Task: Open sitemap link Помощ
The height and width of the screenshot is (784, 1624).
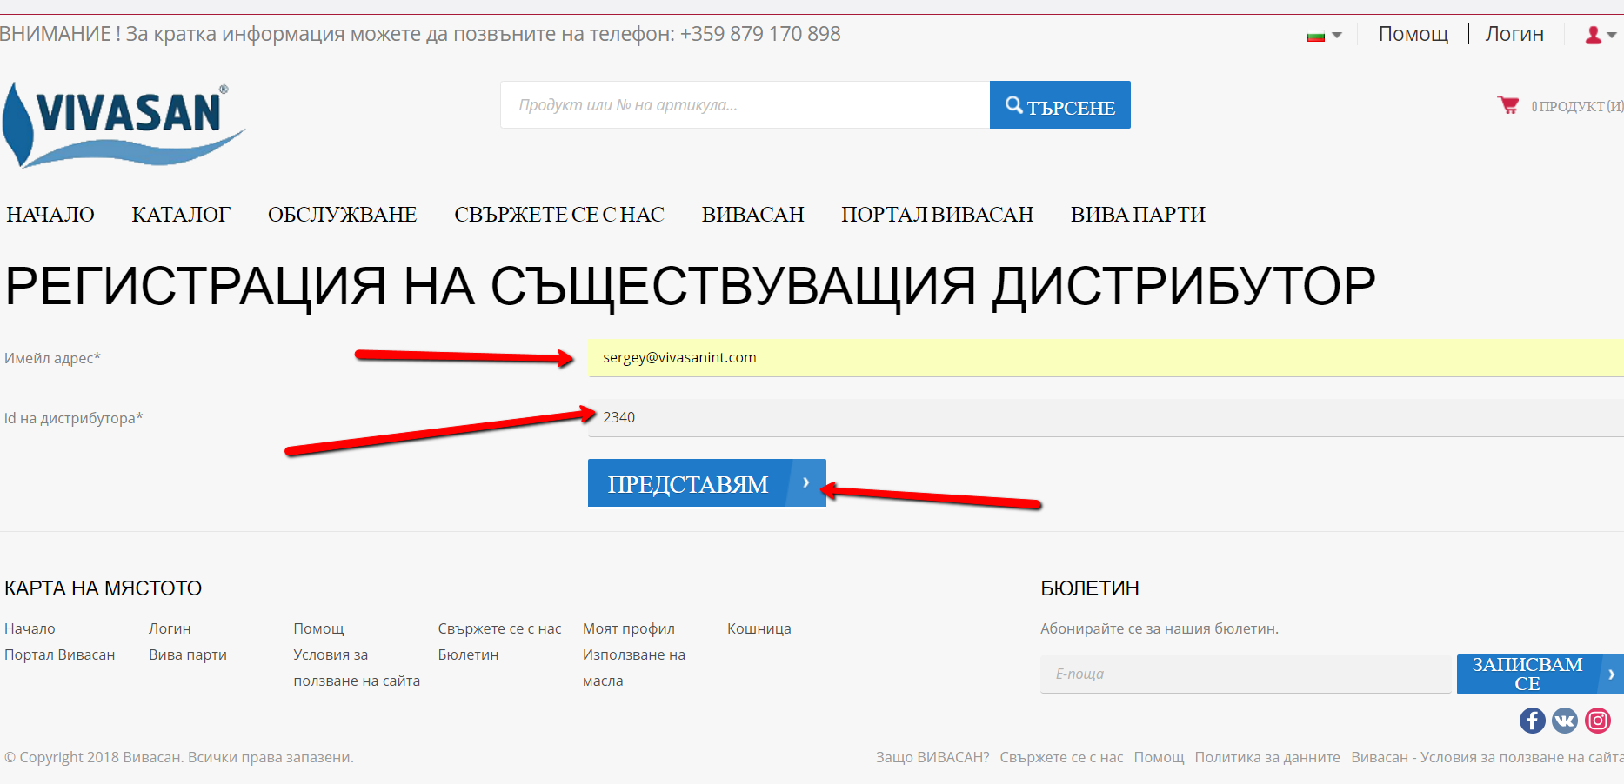Action: coord(318,628)
